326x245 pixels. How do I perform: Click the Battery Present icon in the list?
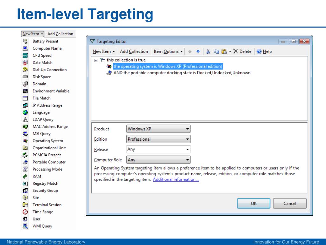point(25,41)
